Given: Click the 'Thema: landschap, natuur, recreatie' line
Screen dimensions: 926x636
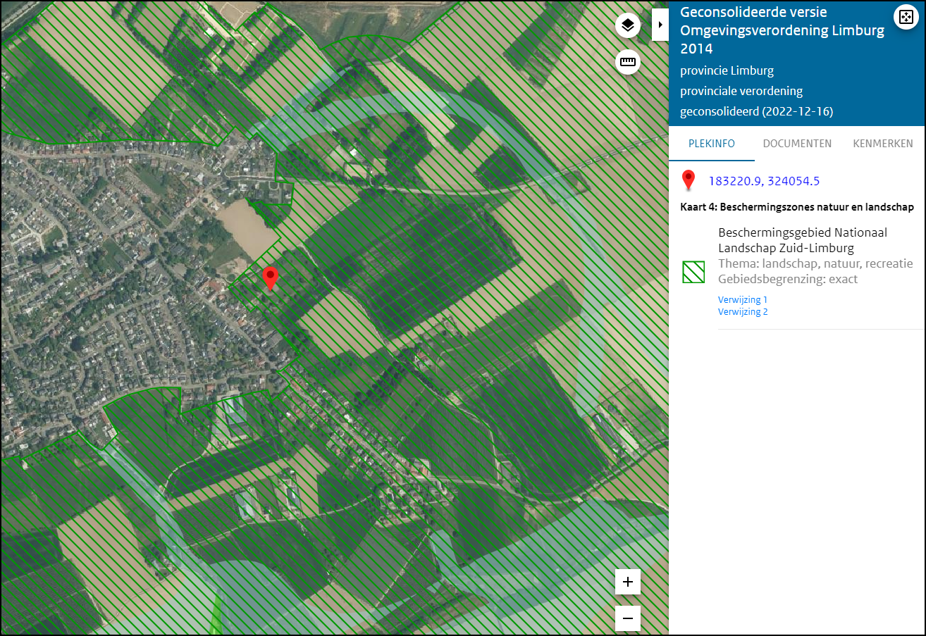Looking at the screenshot, I should pyautogui.click(x=815, y=264).
